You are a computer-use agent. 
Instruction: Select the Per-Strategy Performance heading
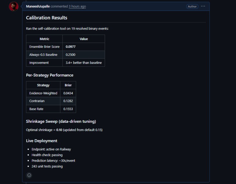pos(50,75)
